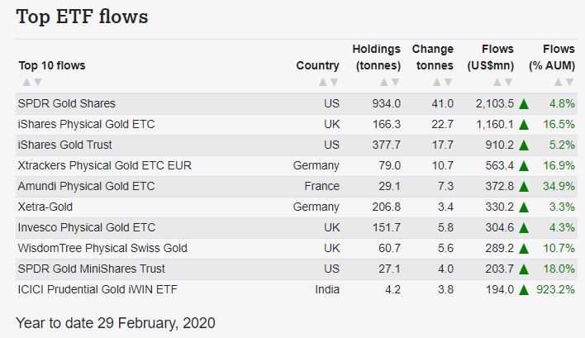
Task: Click the Top ETF flows heading
Action: click(83, 17)
